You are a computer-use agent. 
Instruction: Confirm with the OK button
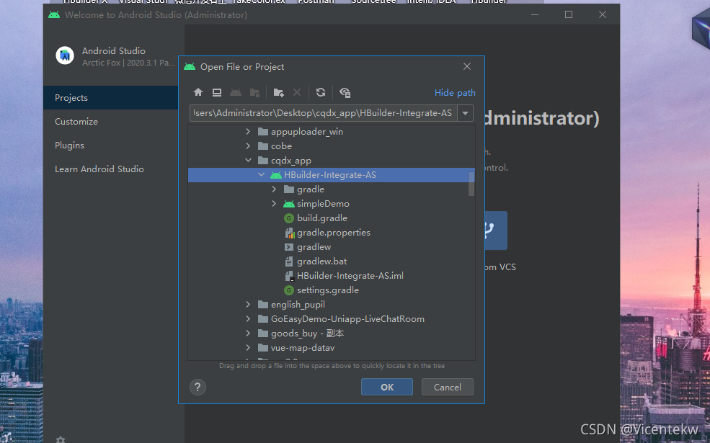[386, 387]
